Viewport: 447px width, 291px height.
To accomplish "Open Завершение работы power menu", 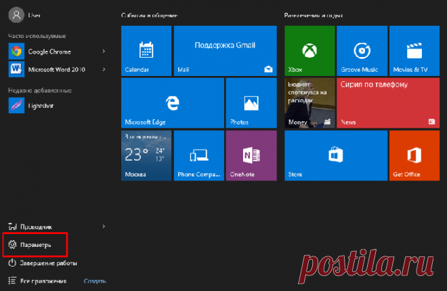I will coord(43,263).
